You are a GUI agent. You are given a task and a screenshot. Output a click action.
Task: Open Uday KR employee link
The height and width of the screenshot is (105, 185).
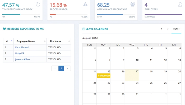click(20, 54)
